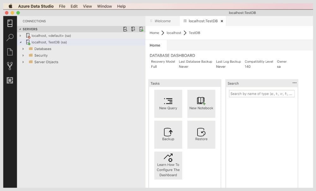
Task: Open Source Control in activity bar
Action: click(10, 66)
